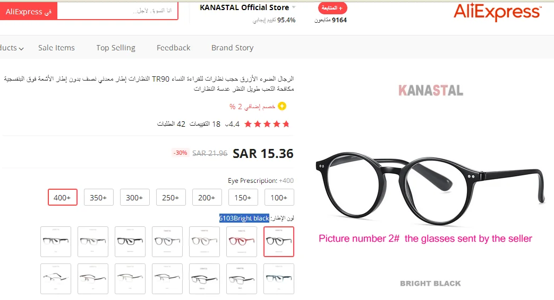Click the red follow store button
The width and height of the screenshot is (554, 300).
pyautogui.click(x=333, y=8)
